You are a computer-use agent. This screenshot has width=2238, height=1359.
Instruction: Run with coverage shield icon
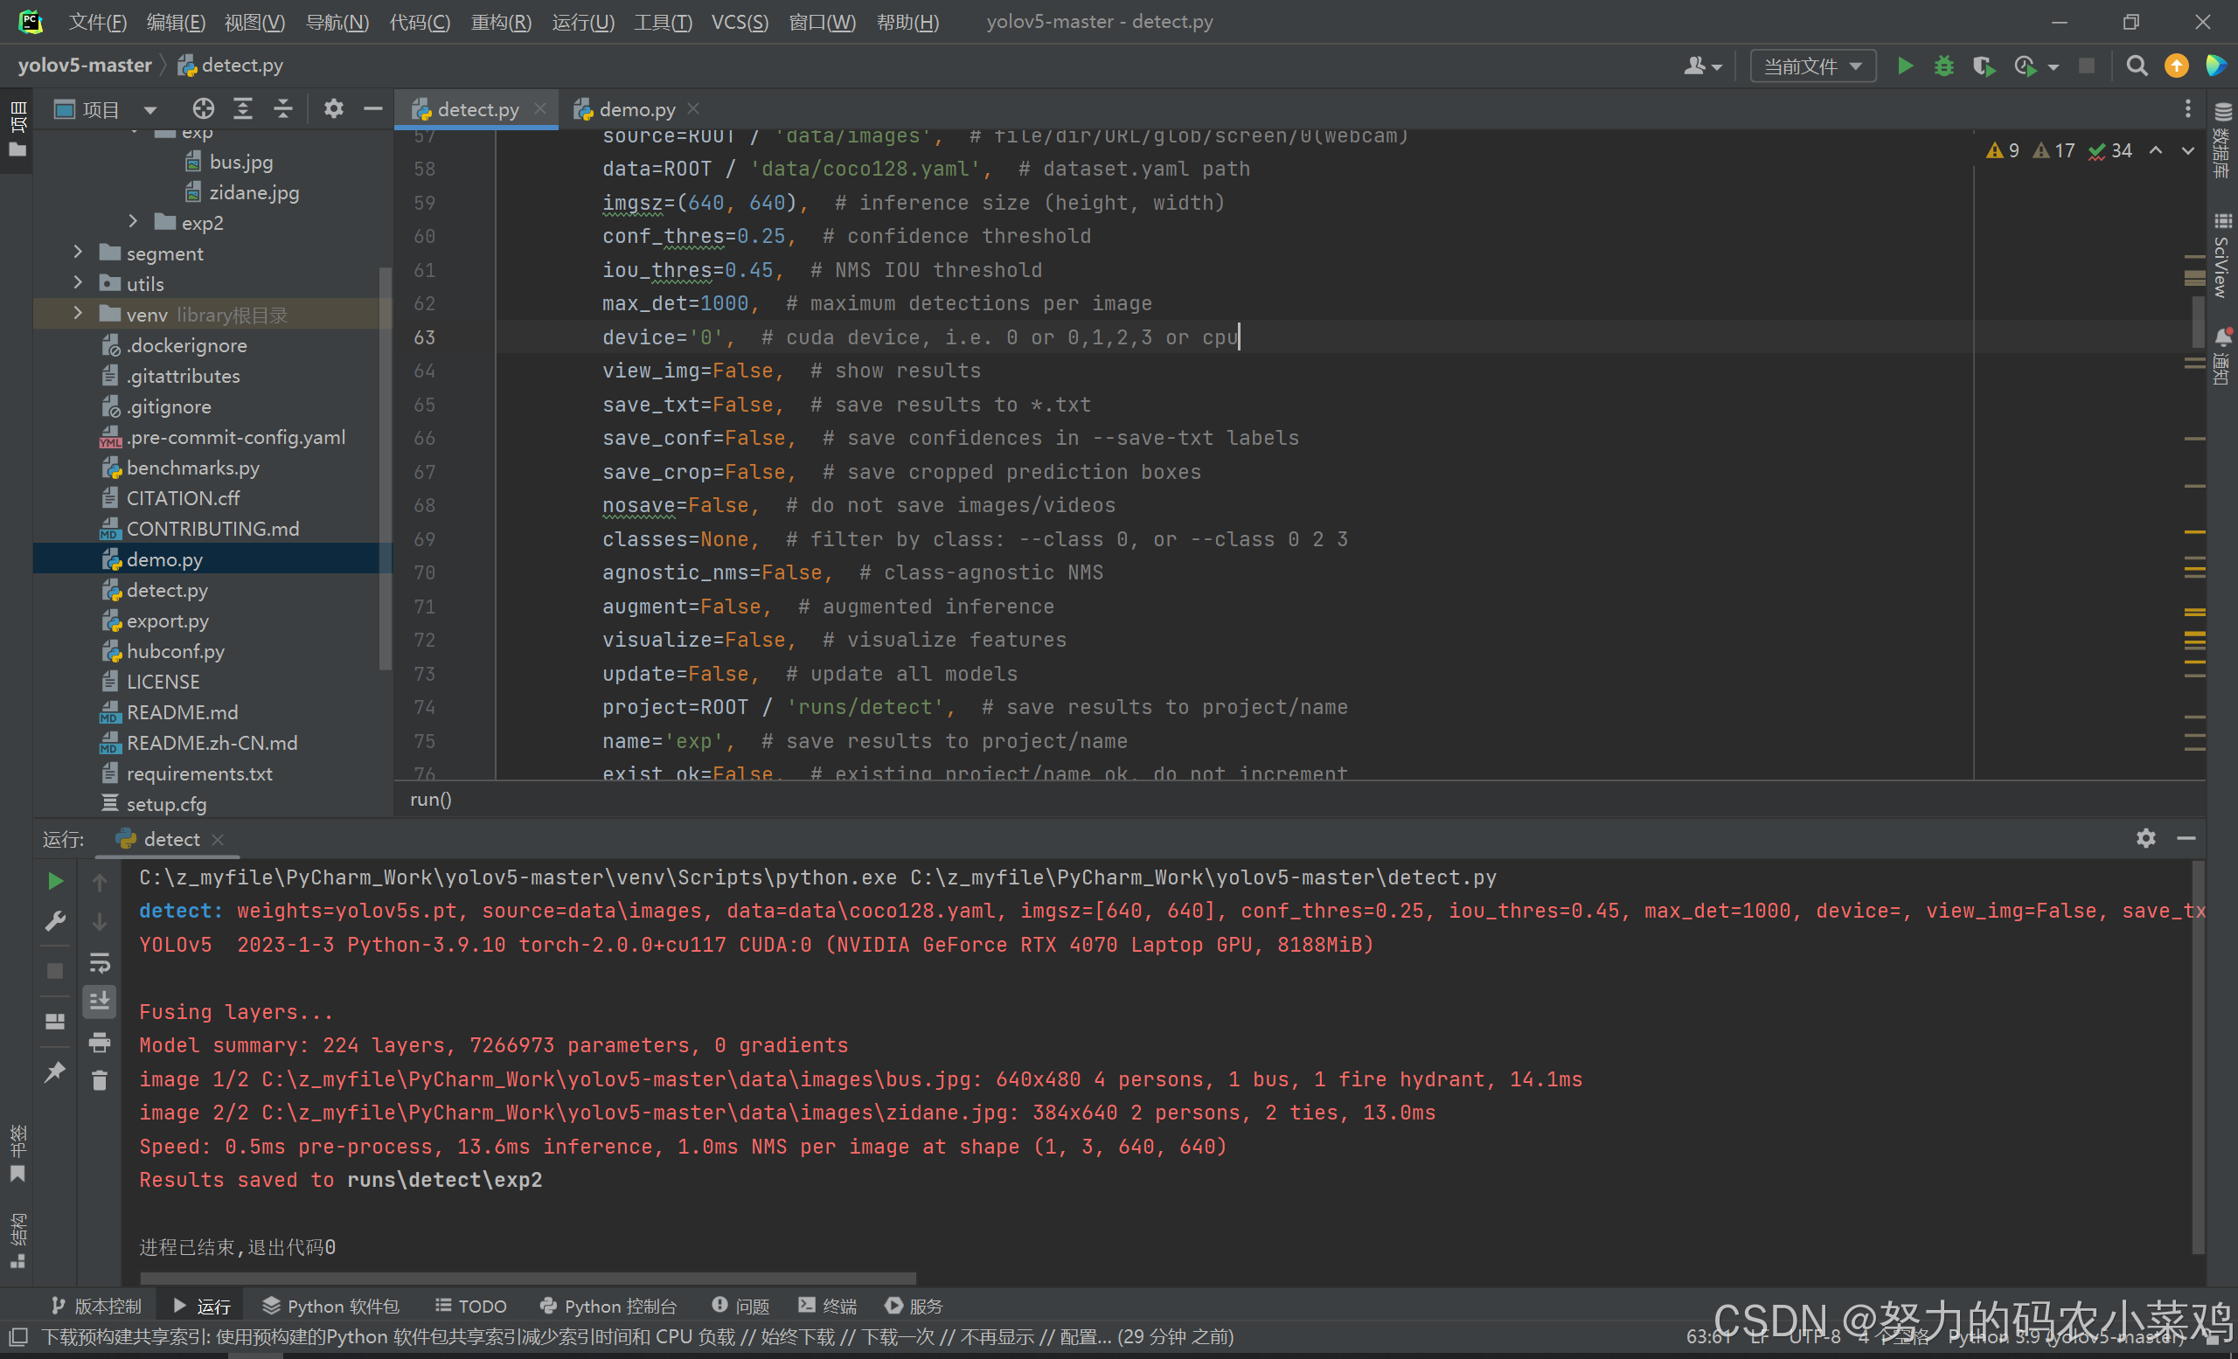pos(1983,66)
